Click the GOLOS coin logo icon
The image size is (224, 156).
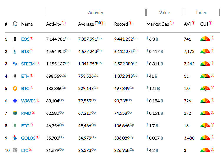[x=15, y=138]
